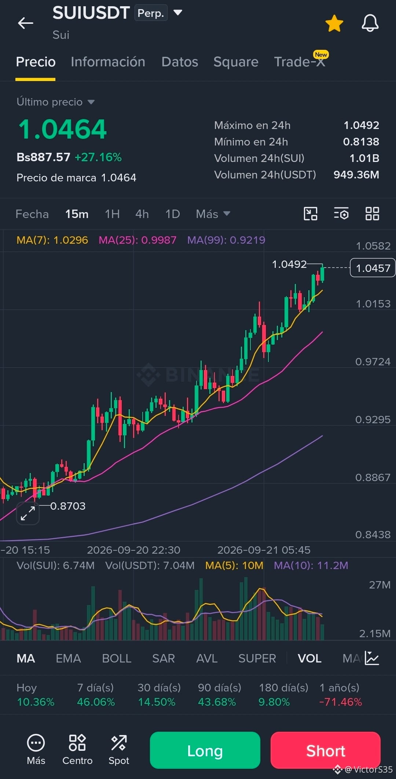The width and height of the screenshot is (396, 779).
Task: Expand the SUIUSDT pair selector arrow
Action: tap(178, 13)
